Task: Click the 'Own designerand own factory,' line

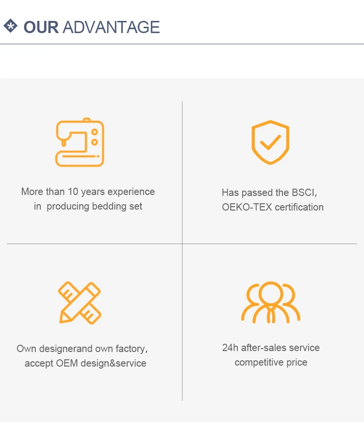Action: coord(82,349)
